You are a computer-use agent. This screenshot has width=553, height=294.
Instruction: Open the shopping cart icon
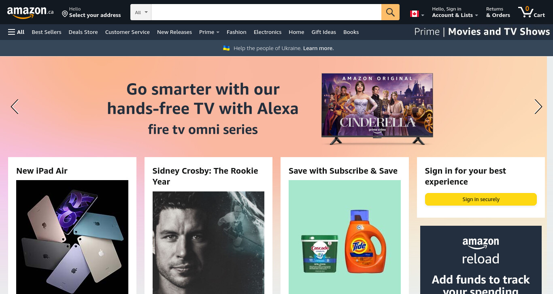coord(532,12)
